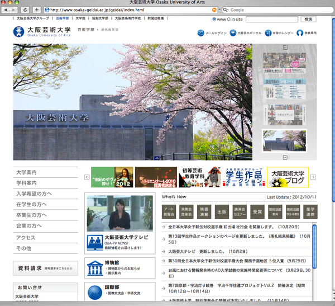Click the international department globe icon

click(95, 293)
